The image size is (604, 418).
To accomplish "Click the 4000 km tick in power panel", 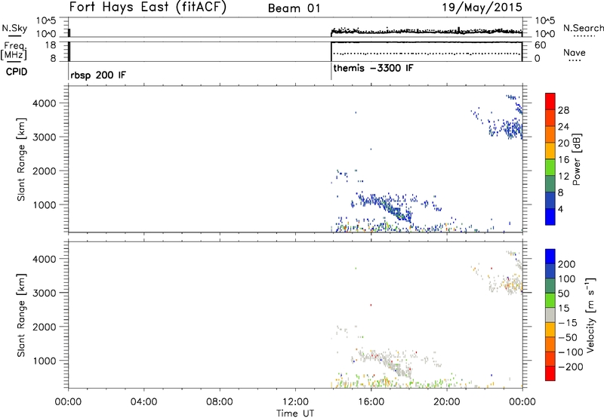I will click(45, 103).
